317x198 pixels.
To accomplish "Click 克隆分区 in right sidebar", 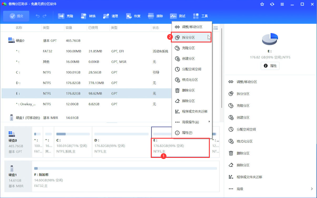I will (x=239, y=106).
